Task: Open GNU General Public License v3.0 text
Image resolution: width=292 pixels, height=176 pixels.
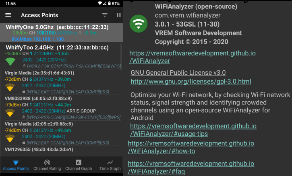Action: [x=178, y=72]
